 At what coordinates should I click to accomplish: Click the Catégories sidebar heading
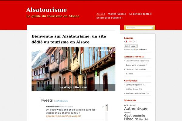tap(131, 81)
